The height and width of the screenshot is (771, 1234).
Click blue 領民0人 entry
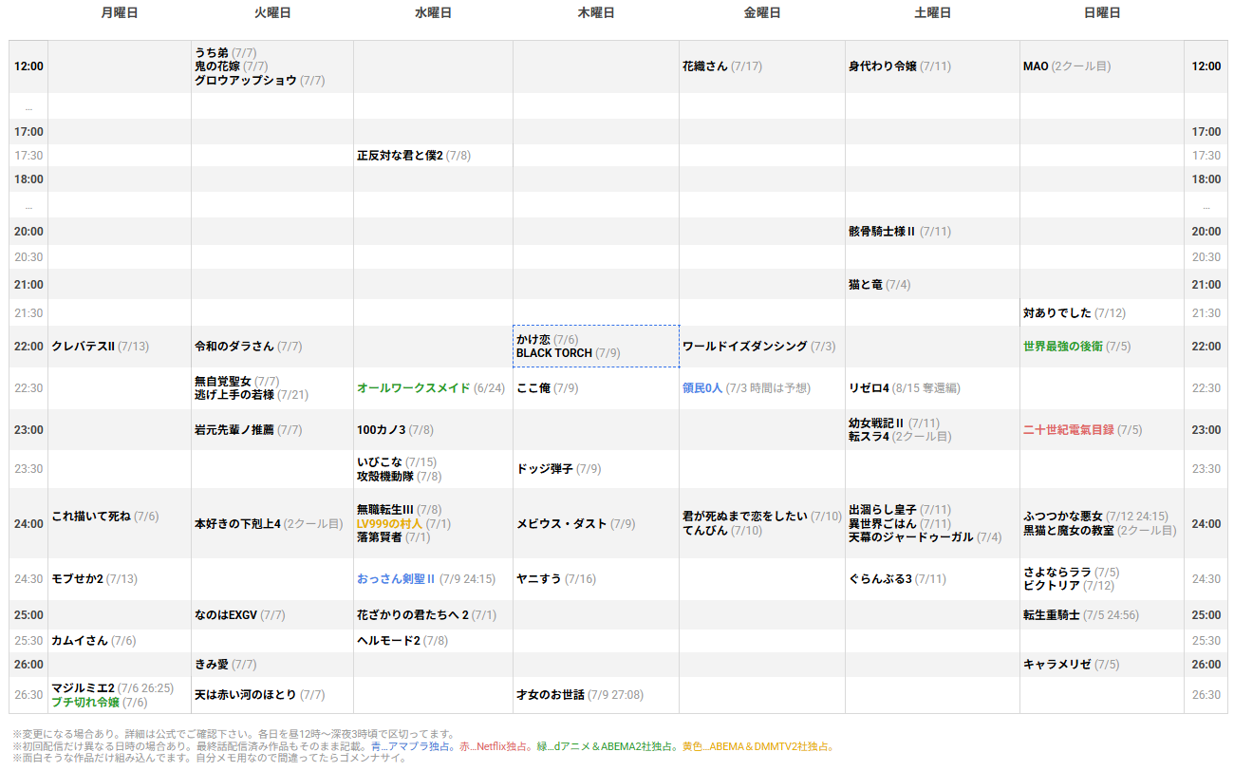click(702, 388)
